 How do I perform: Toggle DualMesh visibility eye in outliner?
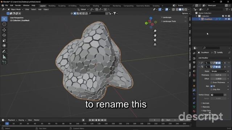[x=226, y=19]
